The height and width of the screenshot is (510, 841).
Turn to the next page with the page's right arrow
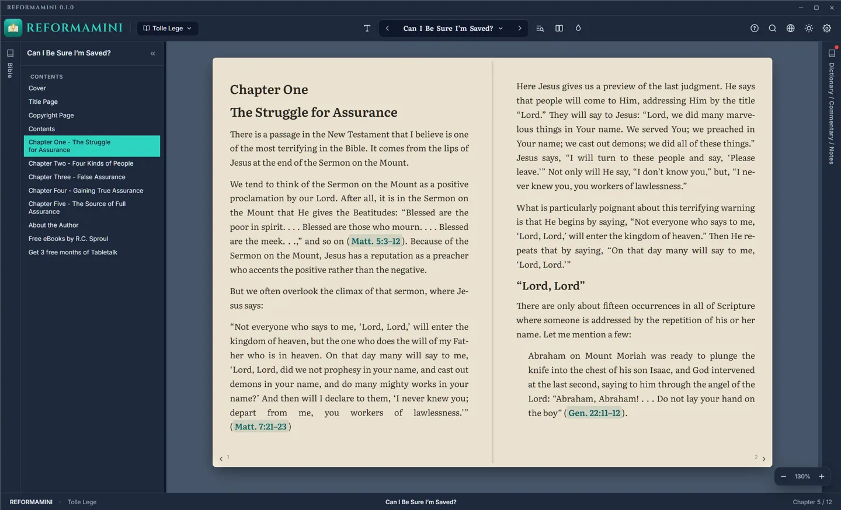[x=764, y=459]
